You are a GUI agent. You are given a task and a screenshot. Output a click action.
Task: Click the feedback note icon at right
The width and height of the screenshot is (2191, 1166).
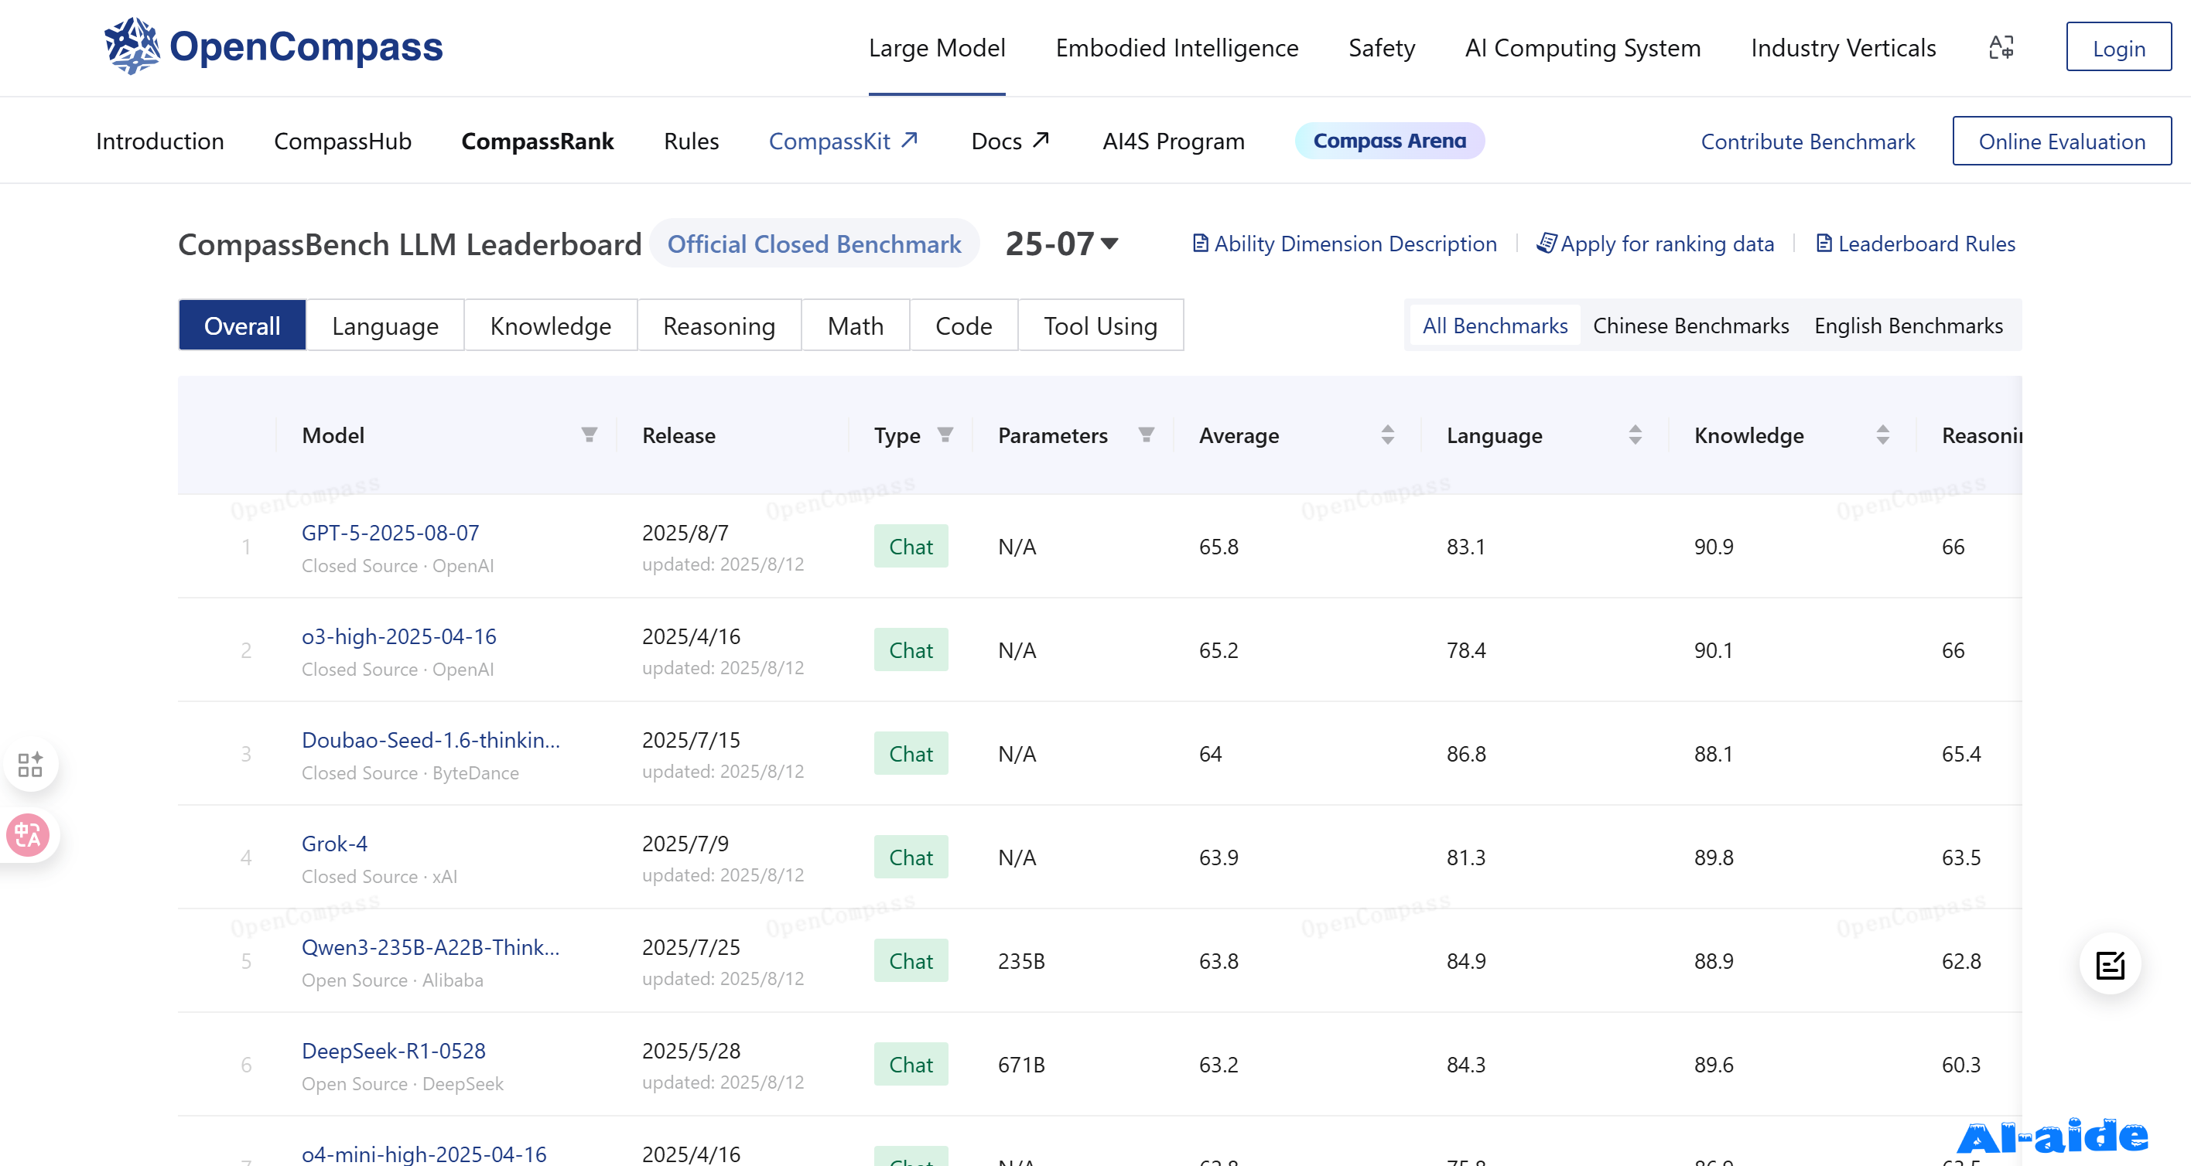pyautogui.click(x=2111, y=965)
